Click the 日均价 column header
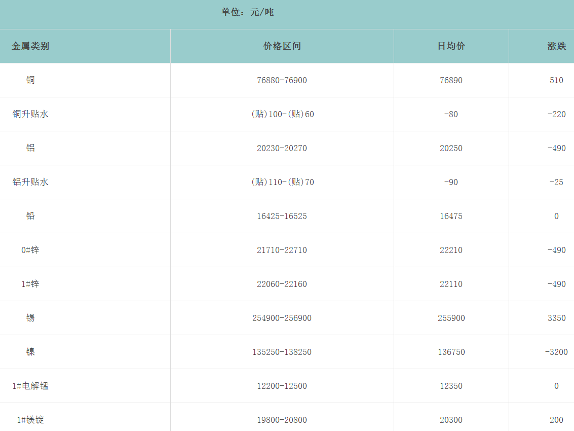This screenshot has height=431, width=574. (x=451, y=46)
